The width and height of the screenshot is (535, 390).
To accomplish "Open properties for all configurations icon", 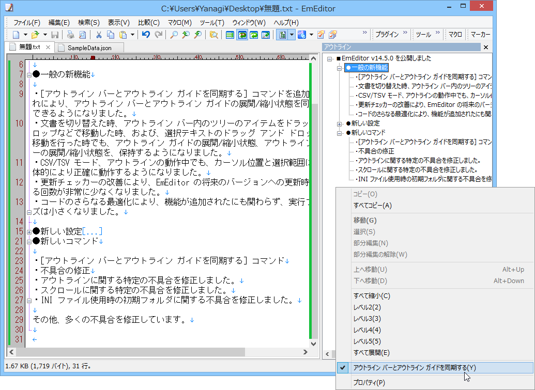I will (x=333, y=35).
